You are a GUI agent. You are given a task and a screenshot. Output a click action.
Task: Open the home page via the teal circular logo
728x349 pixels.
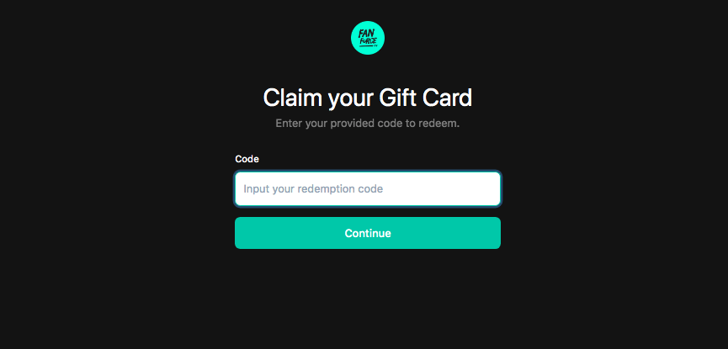coord(367,38)
